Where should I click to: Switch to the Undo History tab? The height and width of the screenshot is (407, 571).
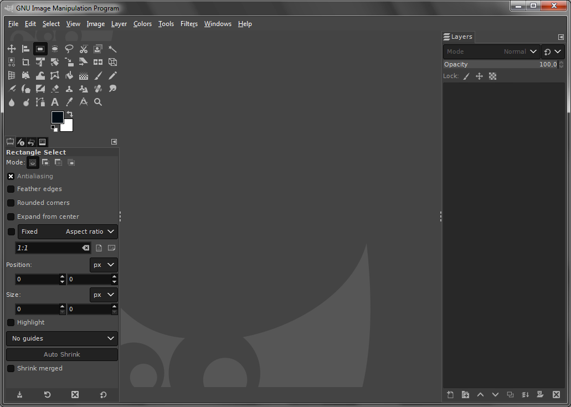[32, 142]
